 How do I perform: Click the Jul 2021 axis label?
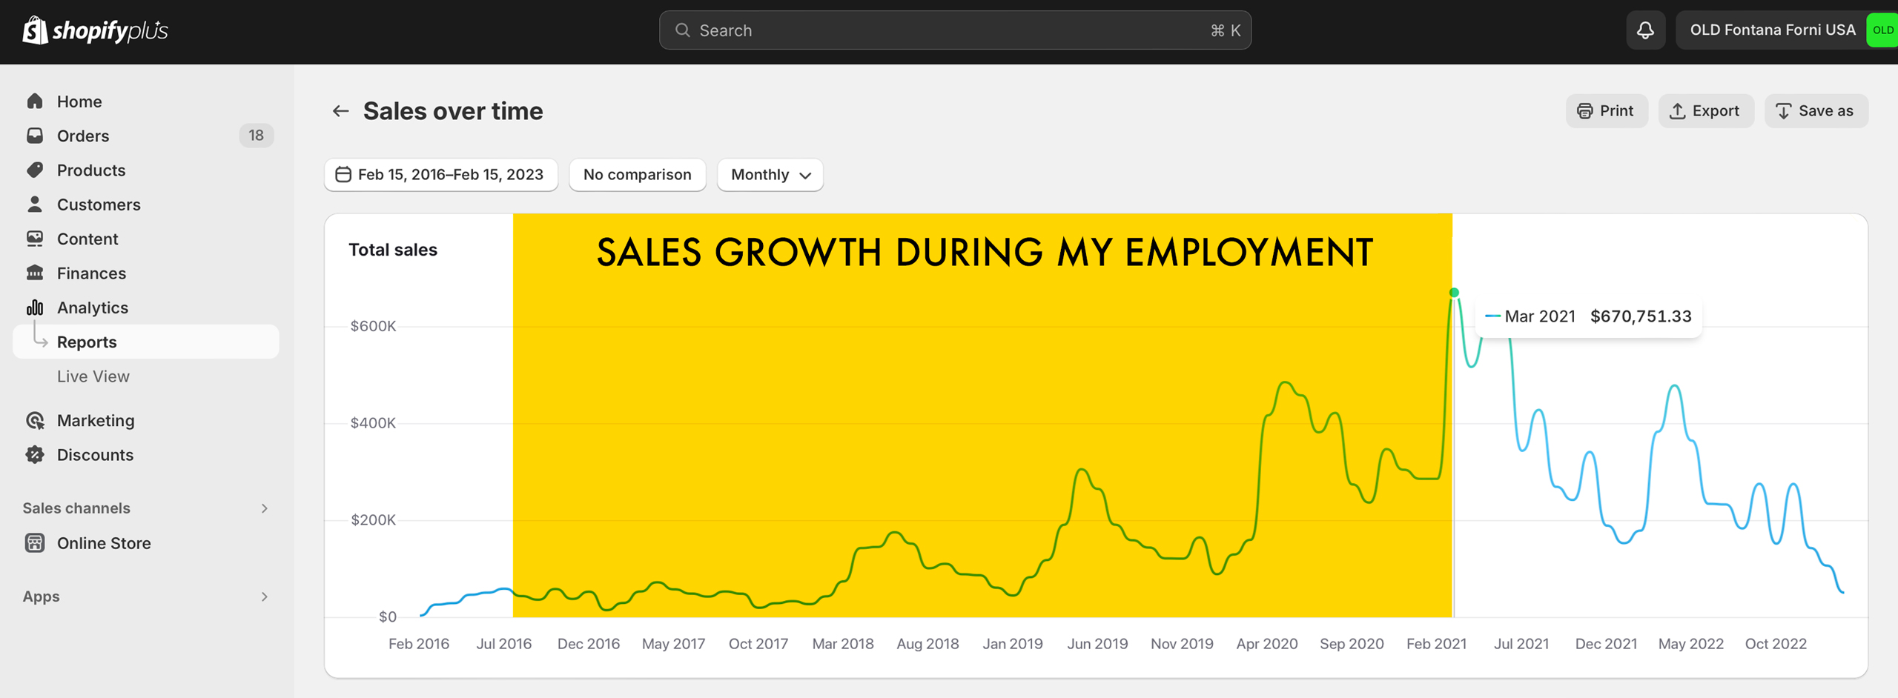pyautogui.click(x=1521, y=644)
